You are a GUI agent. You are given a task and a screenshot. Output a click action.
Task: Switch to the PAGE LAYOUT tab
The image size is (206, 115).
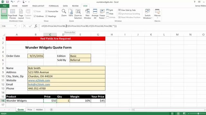pyautogui.click(x=38, y=6)
